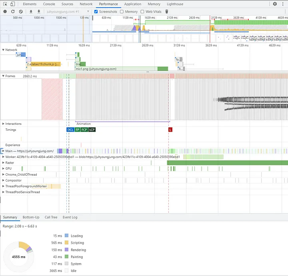
Task: Click the Painting green color swatch
Action: click(x=66, y=257)
